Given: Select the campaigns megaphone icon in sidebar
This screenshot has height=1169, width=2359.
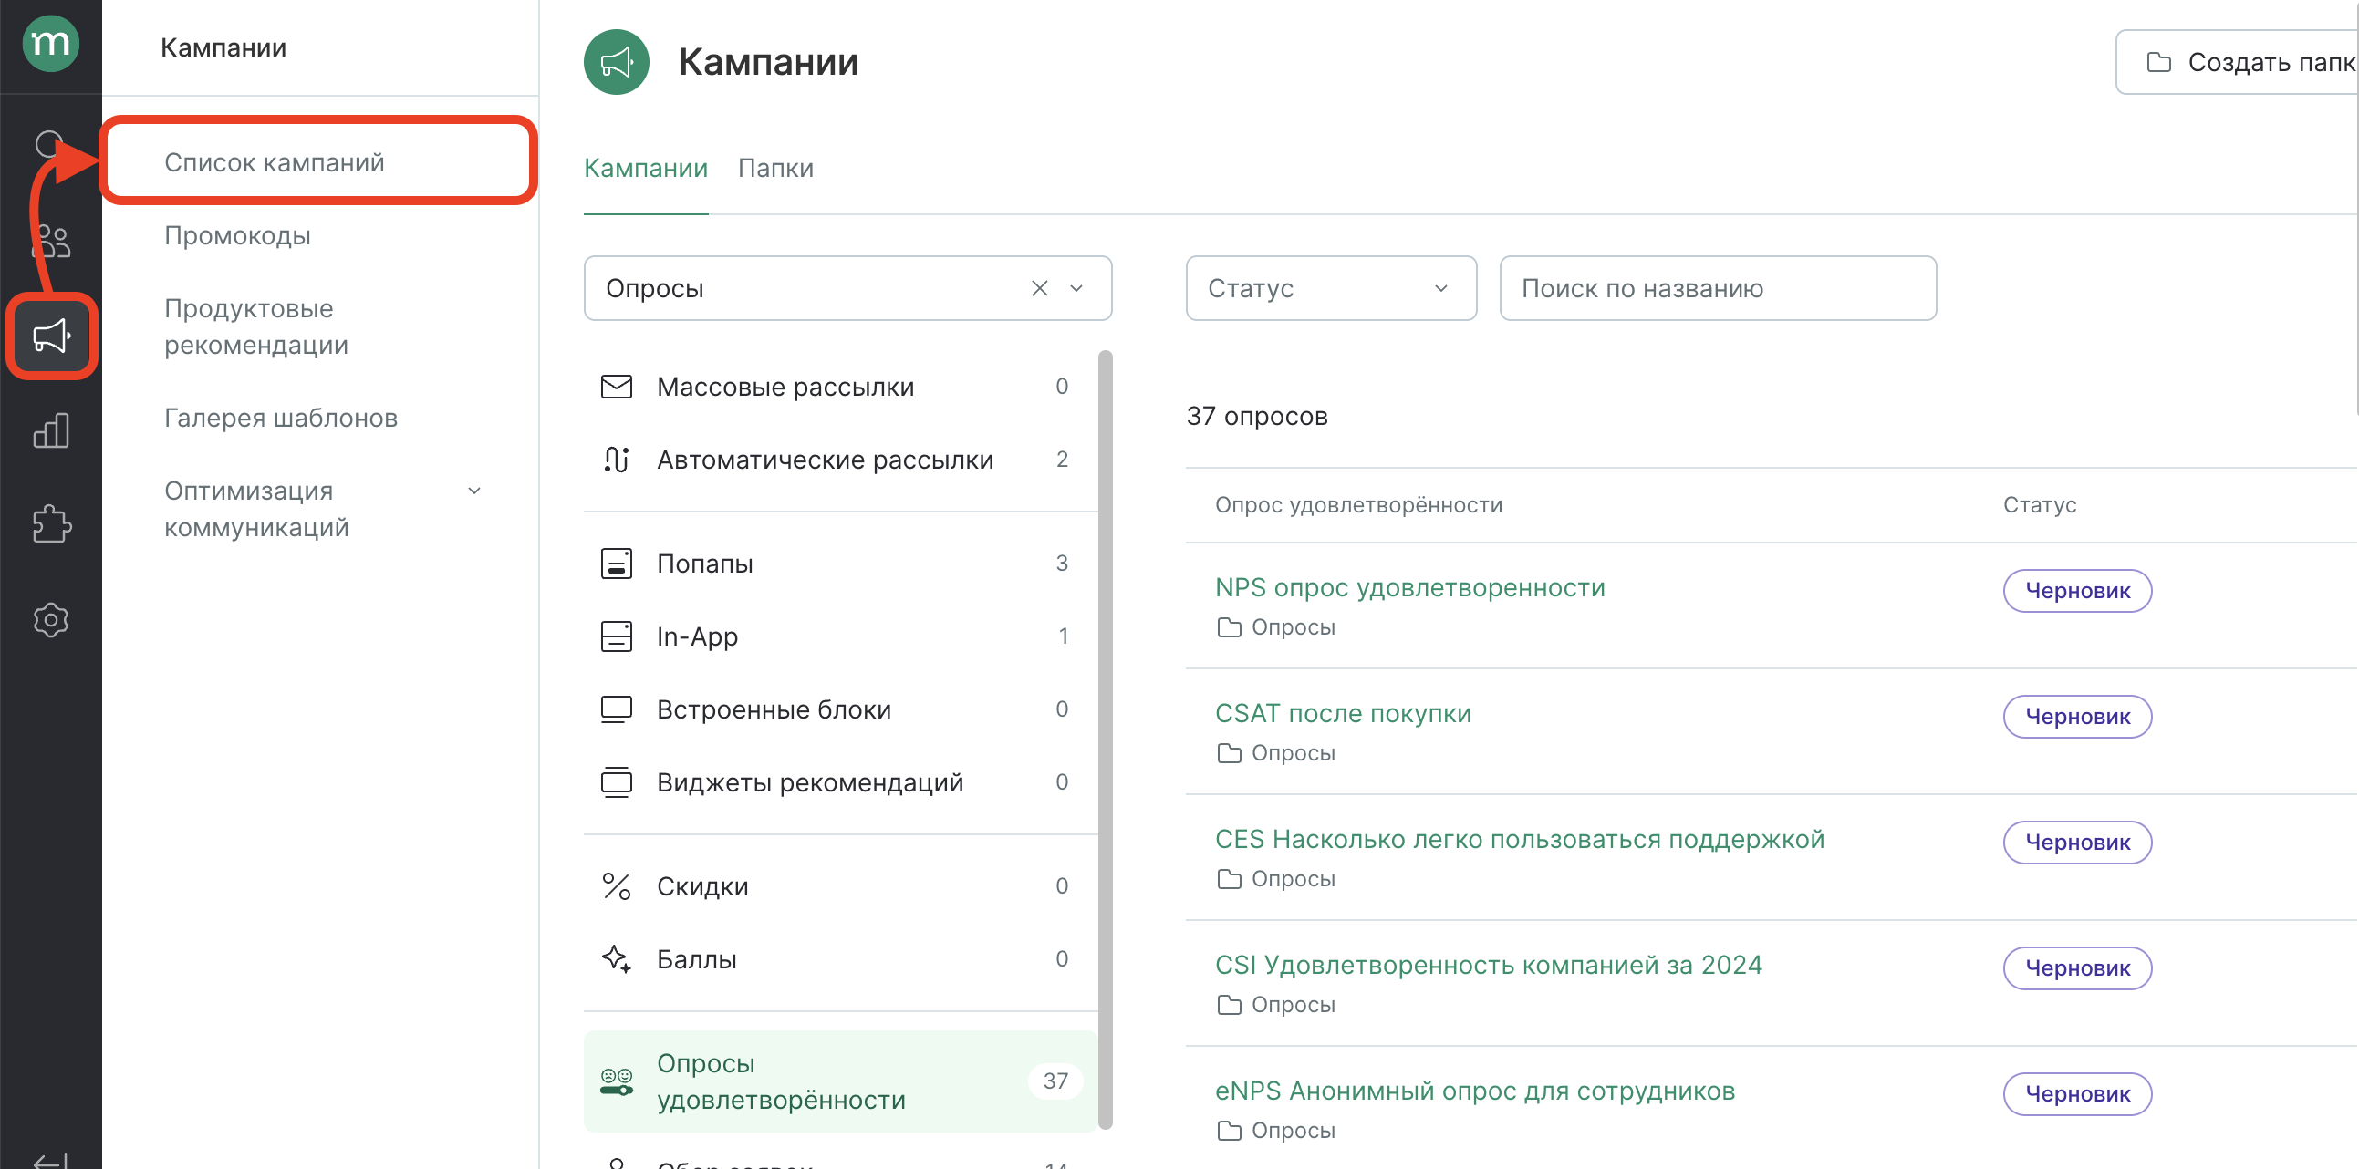Looking at the screenshot, I should (51, 336).
